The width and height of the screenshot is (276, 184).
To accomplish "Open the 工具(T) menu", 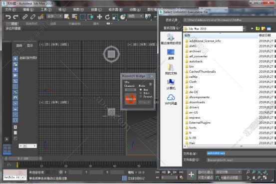I will point(46,9).
